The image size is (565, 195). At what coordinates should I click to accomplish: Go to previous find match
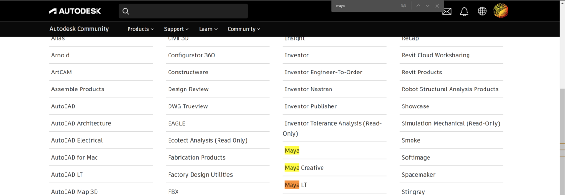(418, 6)
